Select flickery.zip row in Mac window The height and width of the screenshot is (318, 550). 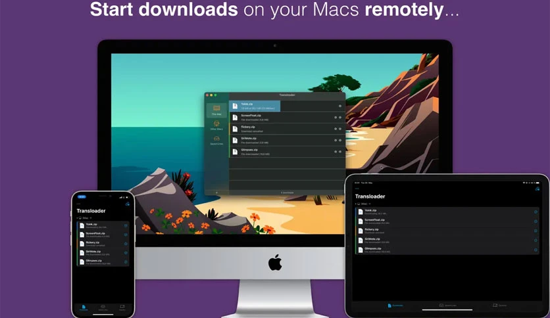(287, 129)
